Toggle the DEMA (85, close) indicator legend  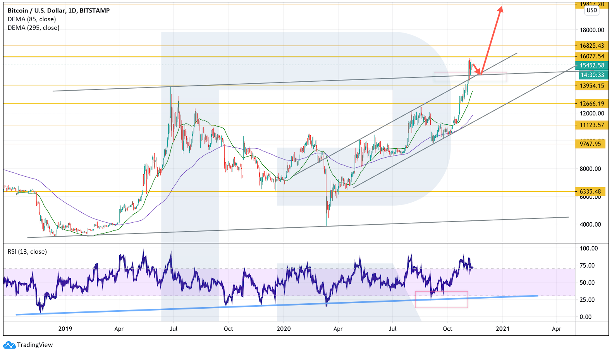(32, 19)
